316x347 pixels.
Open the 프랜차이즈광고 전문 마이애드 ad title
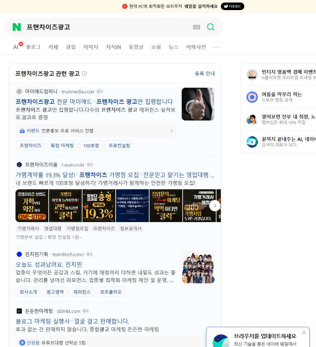[94, 102]
